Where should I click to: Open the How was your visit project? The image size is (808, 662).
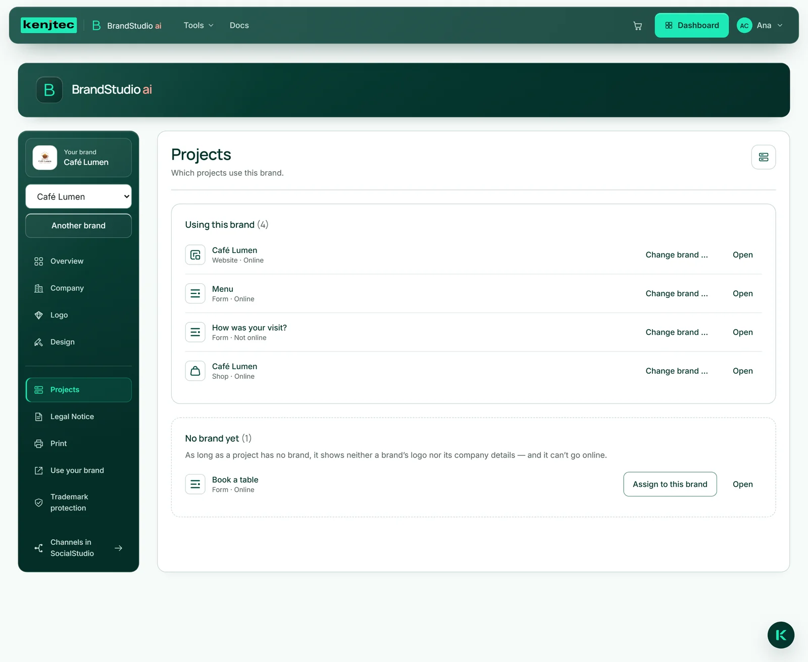point(742,332)
